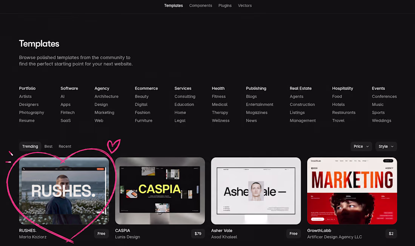Open the Health category
Image resolution: width=415 pixels, height=246 pixels.
click(218, 88)
